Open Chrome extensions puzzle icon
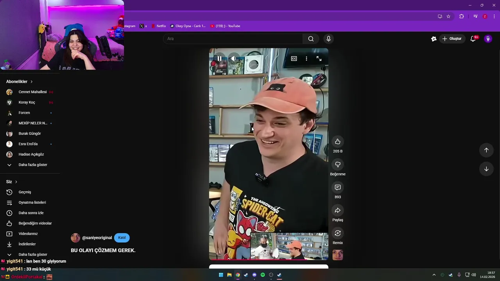This screenshot has width=500, height=281. pyautogui.click(x=462, y=16)
